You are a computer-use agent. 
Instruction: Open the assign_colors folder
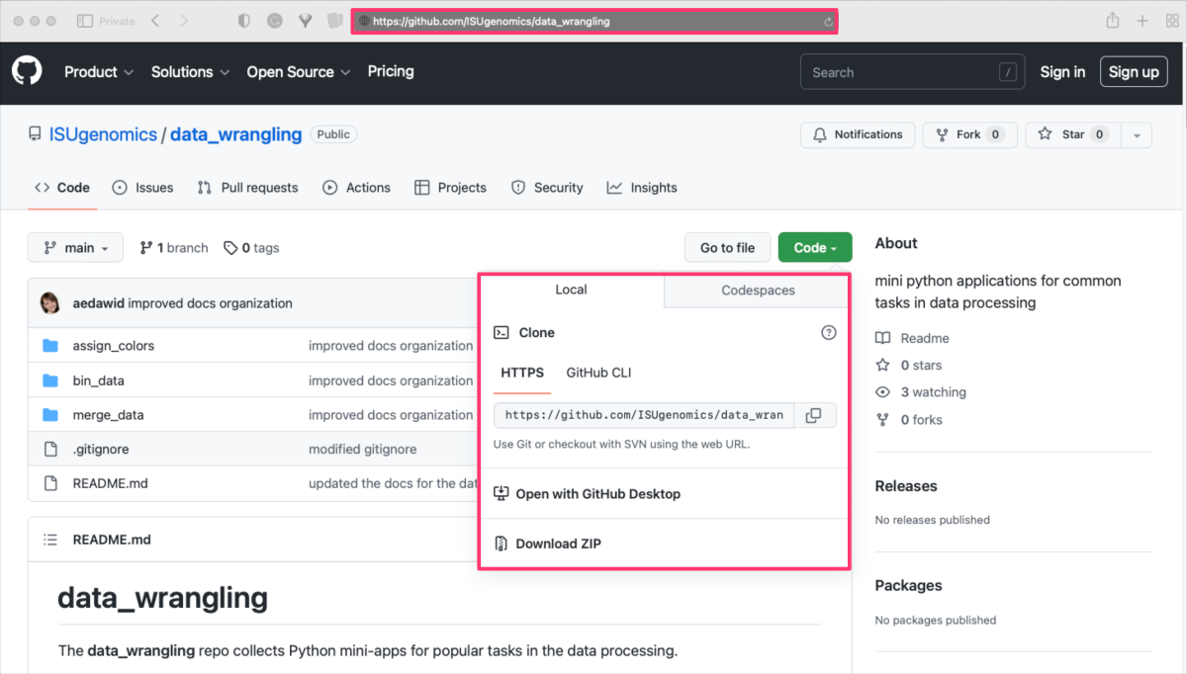point(113,346)
